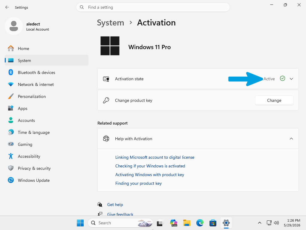Image resolution: width=306 pixels, height=230 pixels.
Task: Click the Network wifi icon
Action: 11,84
